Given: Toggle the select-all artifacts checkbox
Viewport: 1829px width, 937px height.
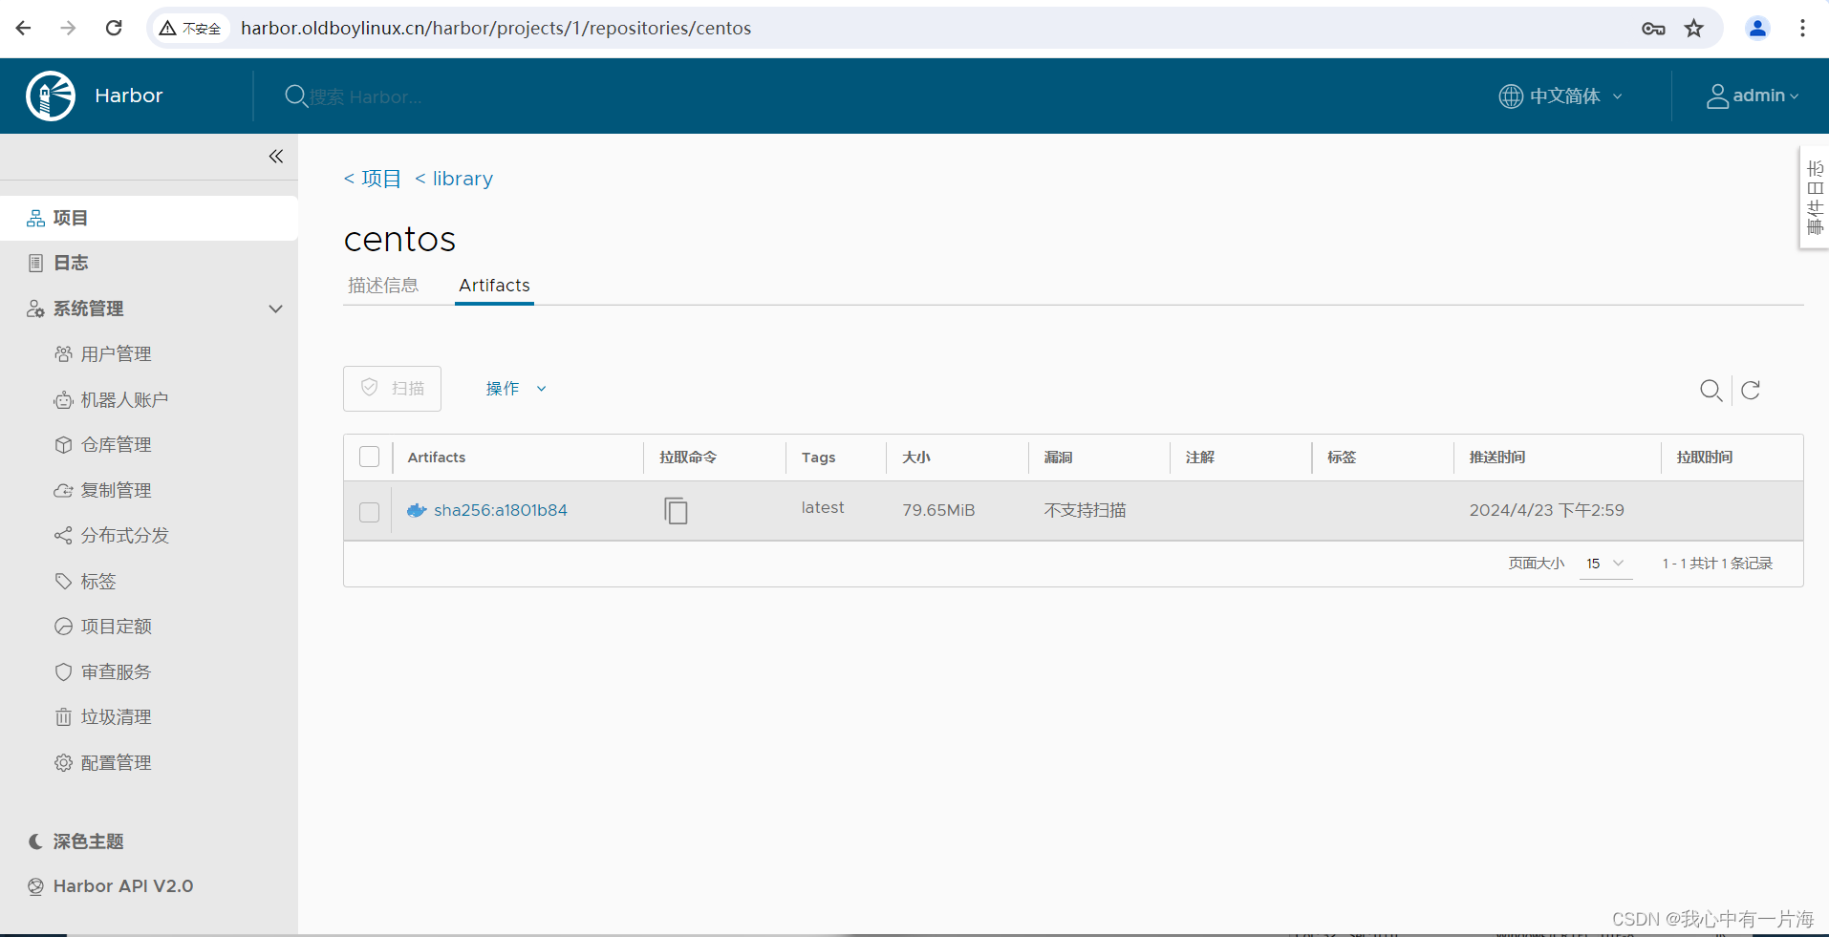Looking at the screenshot, I should point(370,457).
